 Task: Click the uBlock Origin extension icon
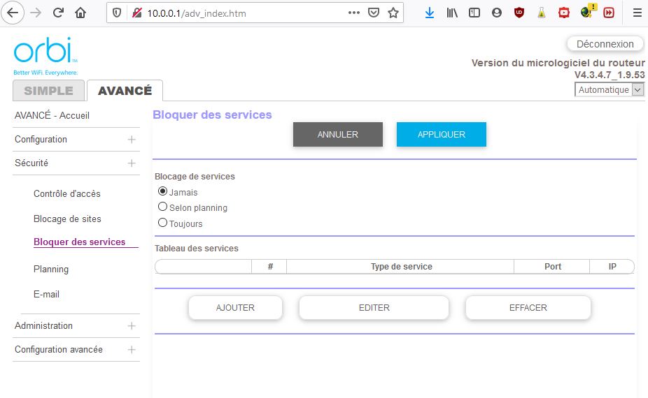pyautogui.click(x=519, y=13)
